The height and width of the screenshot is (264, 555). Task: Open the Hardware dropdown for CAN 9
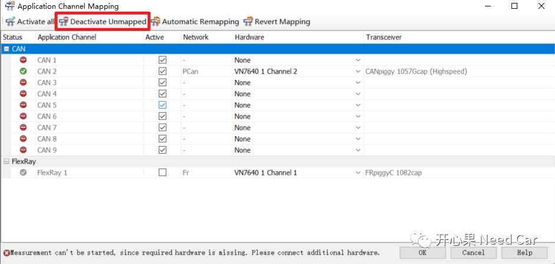click(x=358, y=150)
